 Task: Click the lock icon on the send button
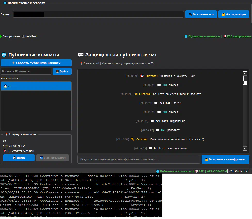207,159
